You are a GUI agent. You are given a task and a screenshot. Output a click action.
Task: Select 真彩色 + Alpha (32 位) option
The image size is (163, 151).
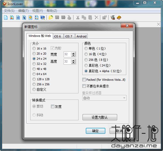[103, 71]
